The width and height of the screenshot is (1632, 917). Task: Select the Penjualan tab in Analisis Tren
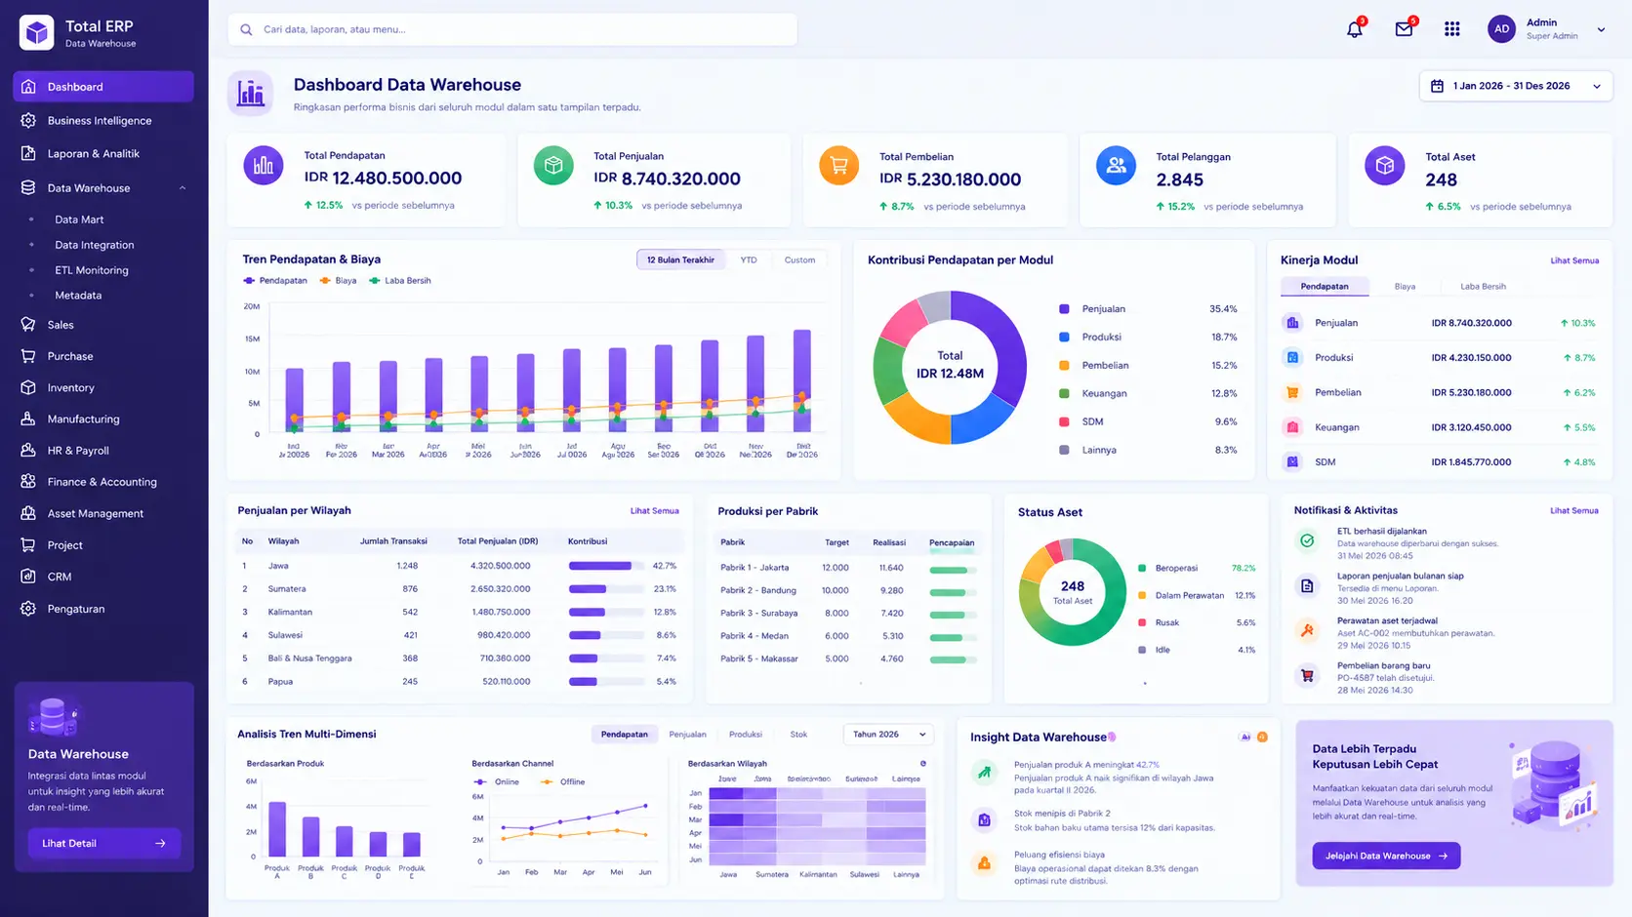[687, 735]
